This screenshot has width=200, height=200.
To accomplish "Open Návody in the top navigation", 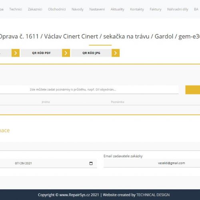I will point(78,9).
